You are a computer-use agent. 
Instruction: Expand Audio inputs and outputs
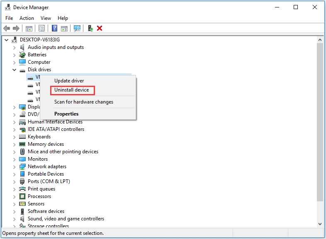[x=14, y=48]
